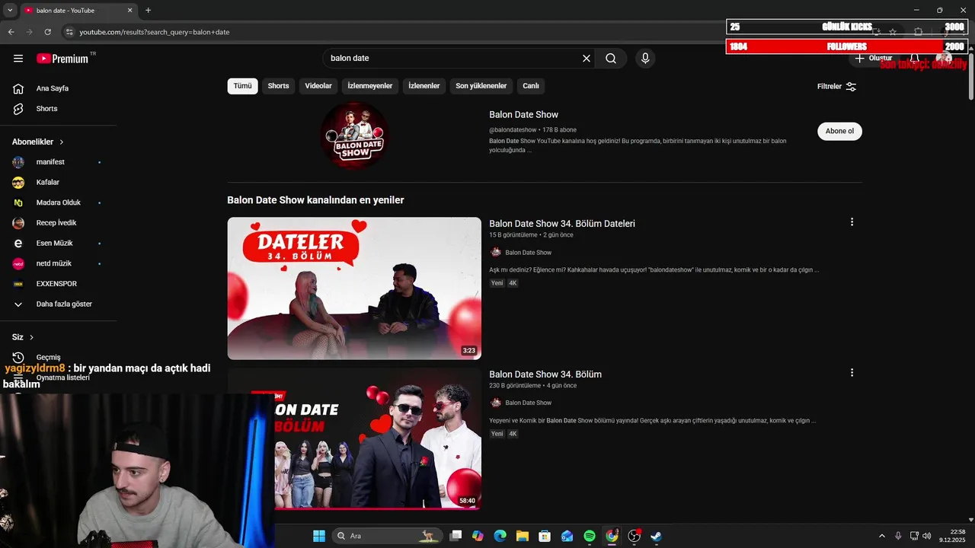View site information icon in address bar
975x548 pixels.
(x=69, y=32)
